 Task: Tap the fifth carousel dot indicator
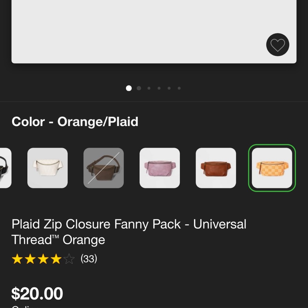pos(169,88)
